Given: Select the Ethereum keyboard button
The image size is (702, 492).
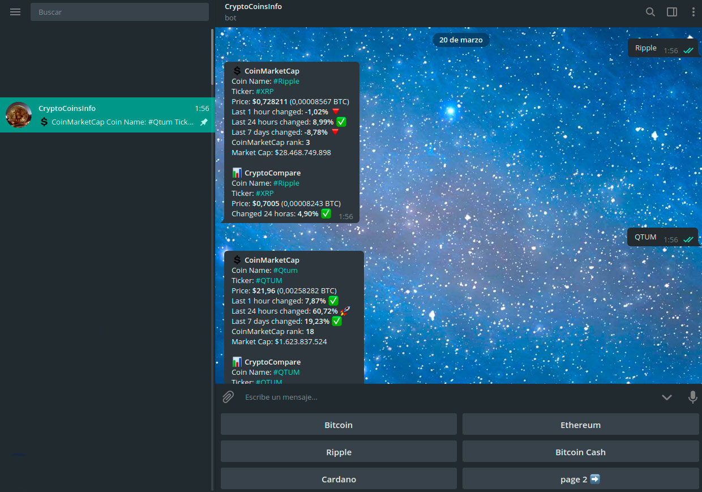Looking at the screenshot, I should click(580, 425).
